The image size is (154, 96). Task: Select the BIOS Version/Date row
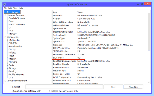click(x=100, y=48)
